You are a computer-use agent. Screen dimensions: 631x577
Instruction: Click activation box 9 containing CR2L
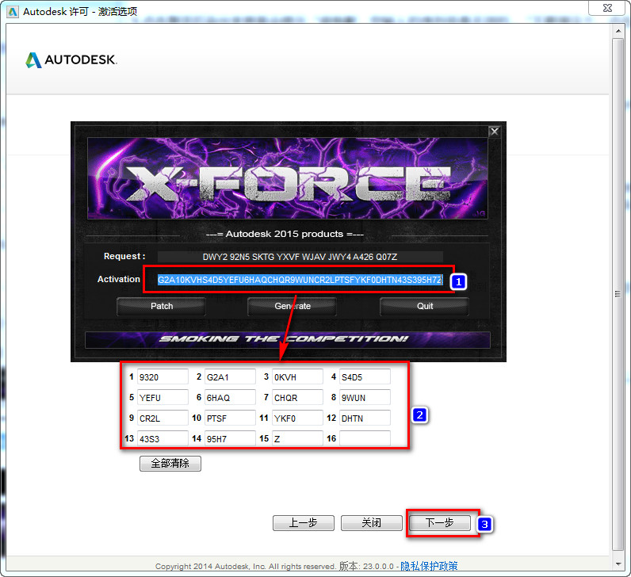[x=163, y=418]
